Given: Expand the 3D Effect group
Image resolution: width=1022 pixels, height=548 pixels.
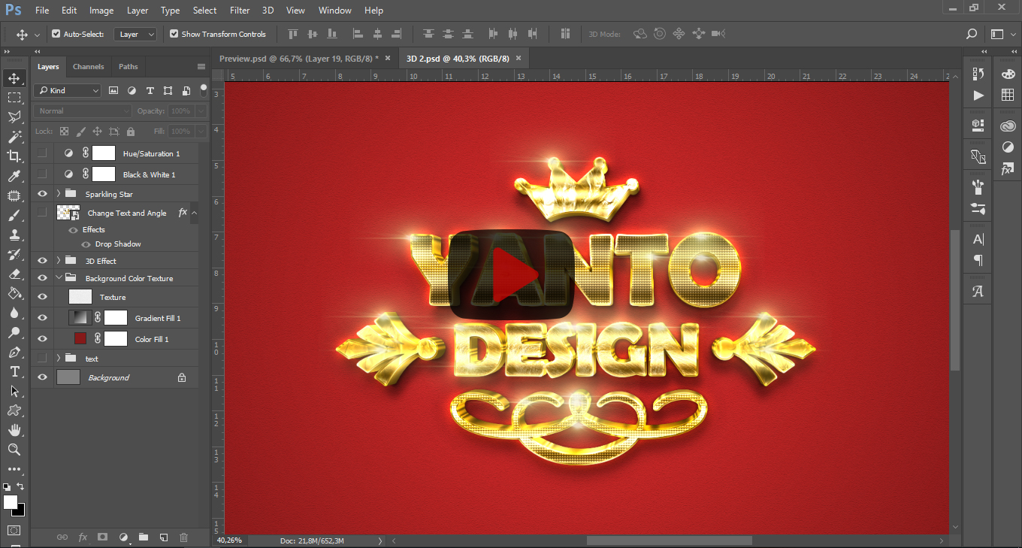Looking at the screenshot, I should click(59, 261).
